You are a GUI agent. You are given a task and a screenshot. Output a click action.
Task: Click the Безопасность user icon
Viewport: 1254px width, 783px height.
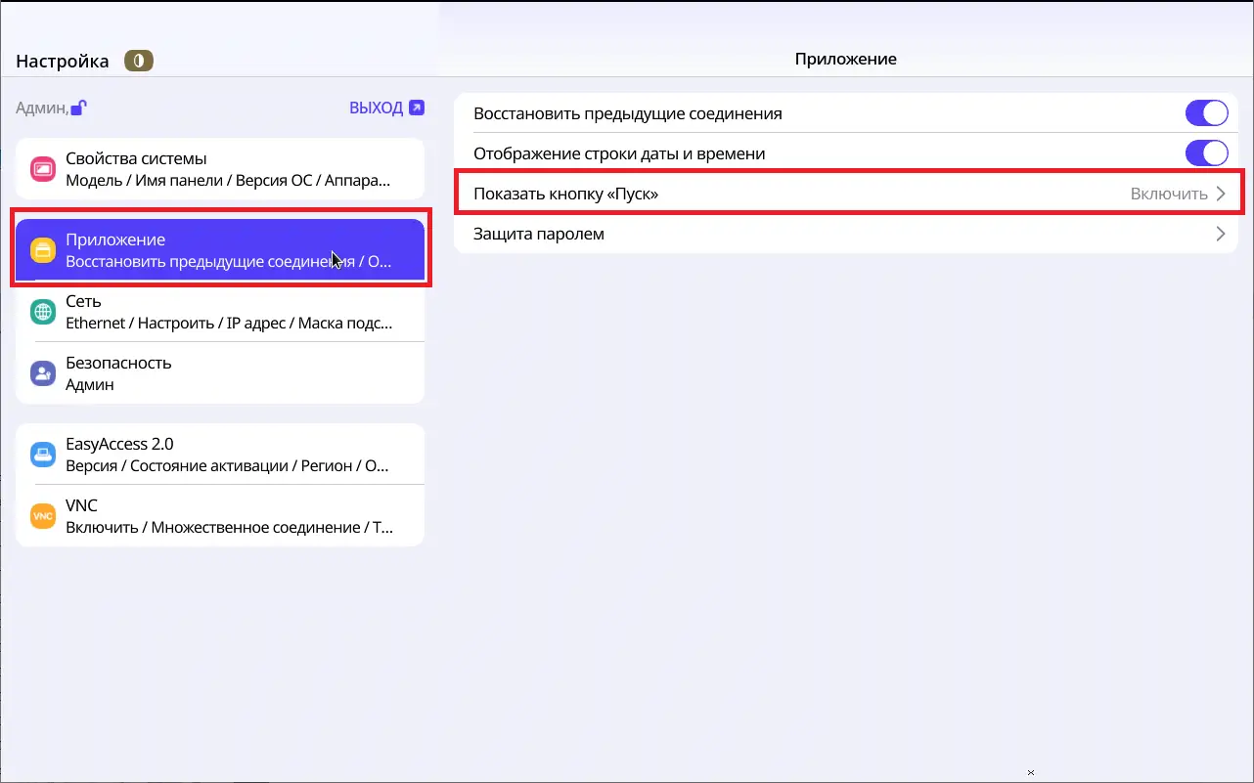point(42,373)
